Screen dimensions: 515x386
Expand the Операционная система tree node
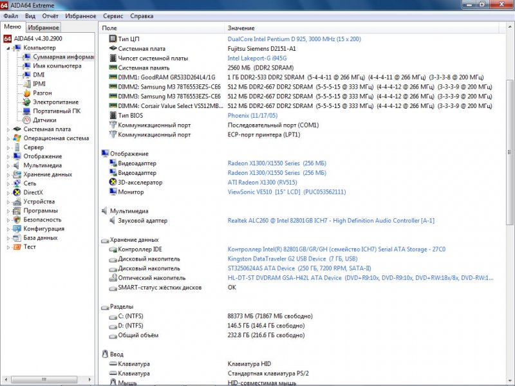(x=8, y=138)
